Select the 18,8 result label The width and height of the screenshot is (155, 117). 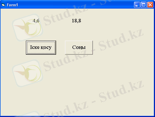[x=76, y=21]
